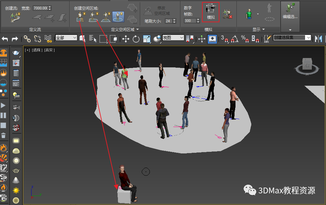Select the Rotate tool
The width and height of the screenshot is (326, 205).
click(x=136, y=39)
